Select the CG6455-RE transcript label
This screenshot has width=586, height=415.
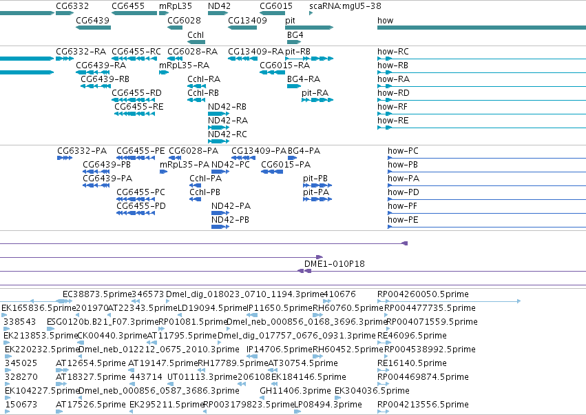click(x=139, y=107)
